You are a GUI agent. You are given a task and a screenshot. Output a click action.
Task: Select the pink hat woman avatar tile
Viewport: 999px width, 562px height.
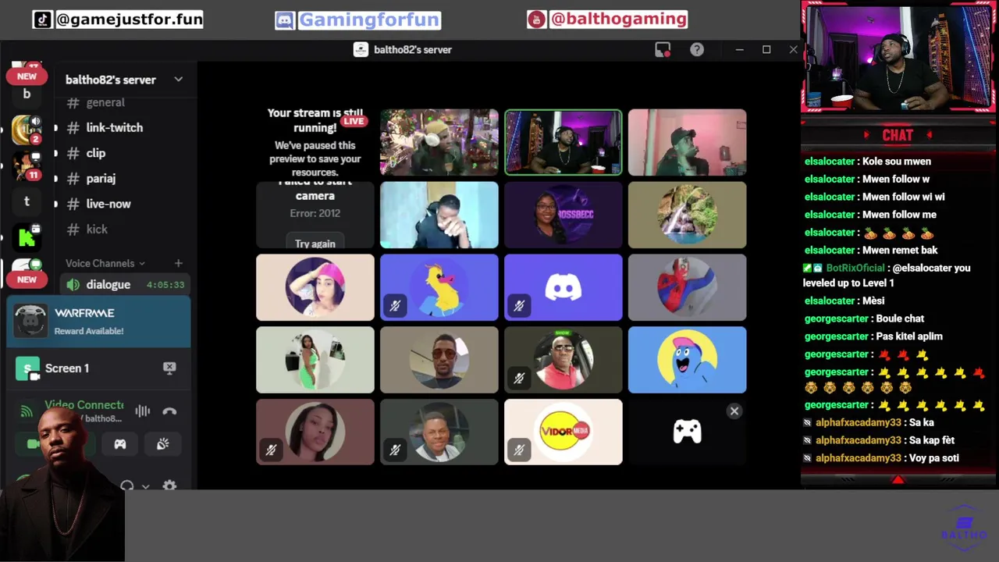pos(315,287)
